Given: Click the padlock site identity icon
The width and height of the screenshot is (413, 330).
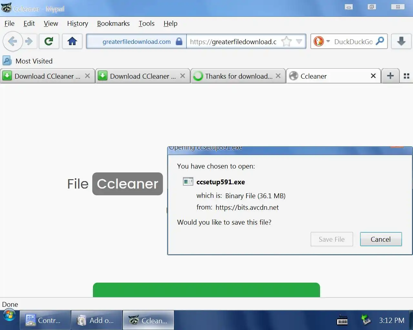Looking at the screenshot, I should pos(179,41).
